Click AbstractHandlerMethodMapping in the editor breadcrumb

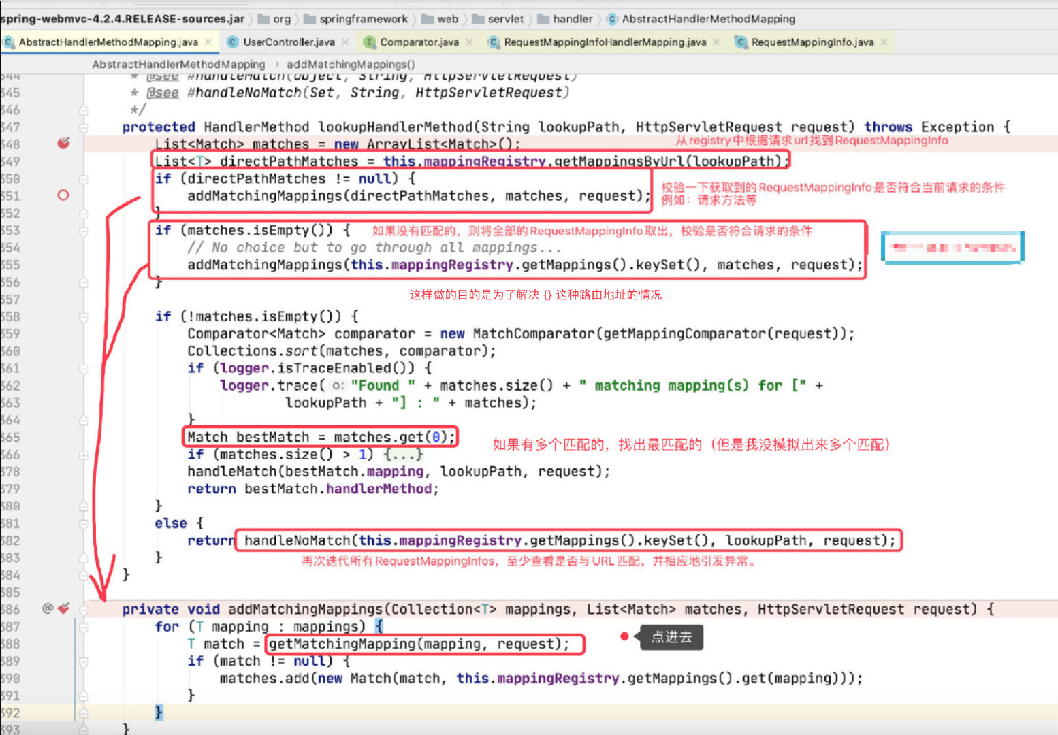178,64
